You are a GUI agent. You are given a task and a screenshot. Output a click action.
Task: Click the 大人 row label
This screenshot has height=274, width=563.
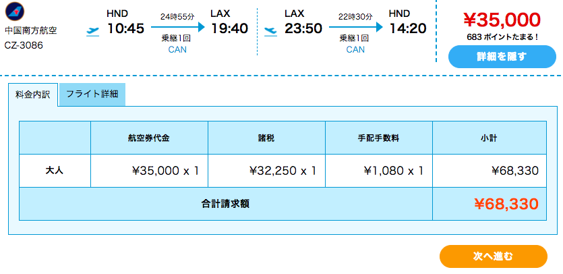55,171
